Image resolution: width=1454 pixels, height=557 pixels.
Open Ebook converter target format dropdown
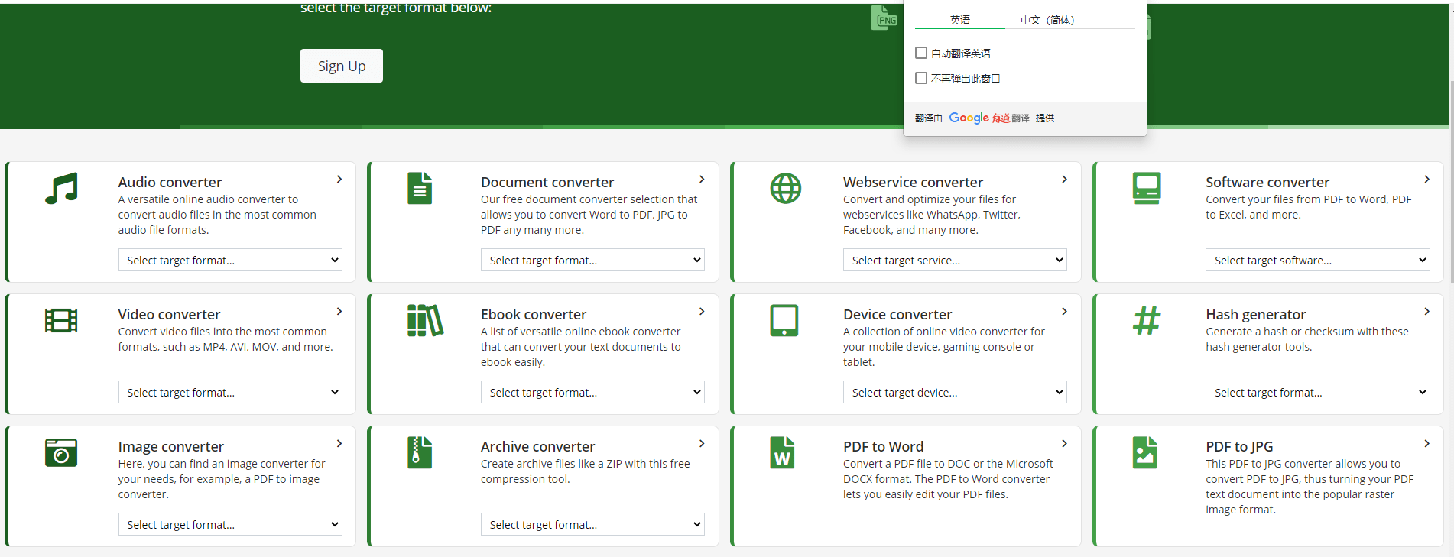pyautogui.click(x=592, y=392)
